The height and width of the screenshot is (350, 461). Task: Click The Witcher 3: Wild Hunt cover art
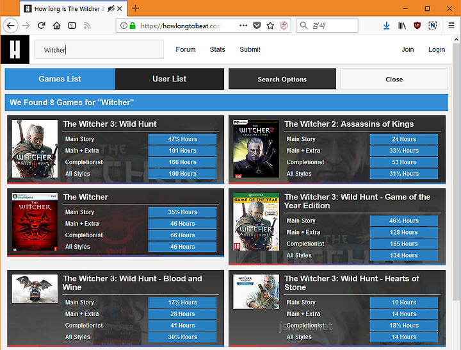pyautogui.click(x=35, y=149)
